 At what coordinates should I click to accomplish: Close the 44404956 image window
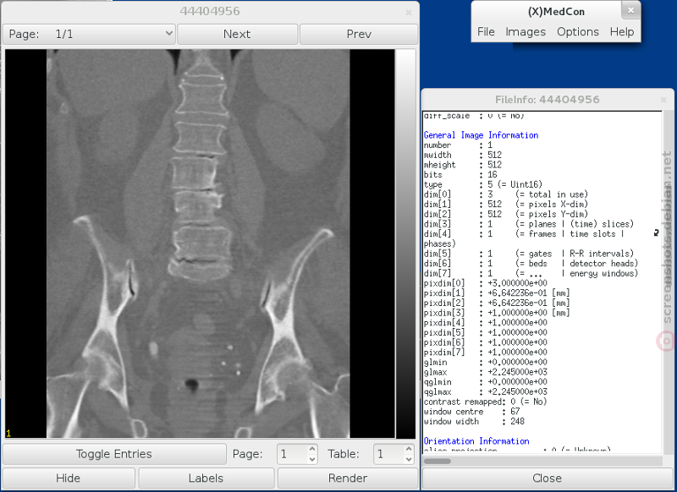pos(409,13)
